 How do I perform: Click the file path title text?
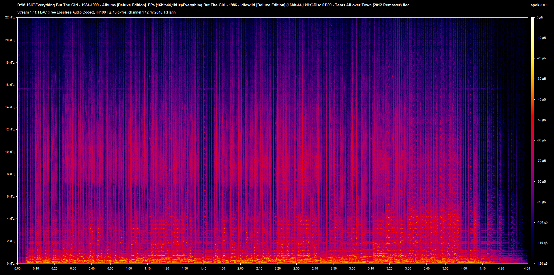click(x=213, y=5)
